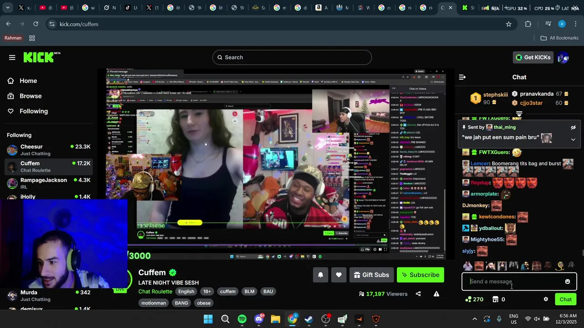This screenshot has width=584, height=328.
Task: Subscribe to Cuffem
Action: [x=420, y=275]
